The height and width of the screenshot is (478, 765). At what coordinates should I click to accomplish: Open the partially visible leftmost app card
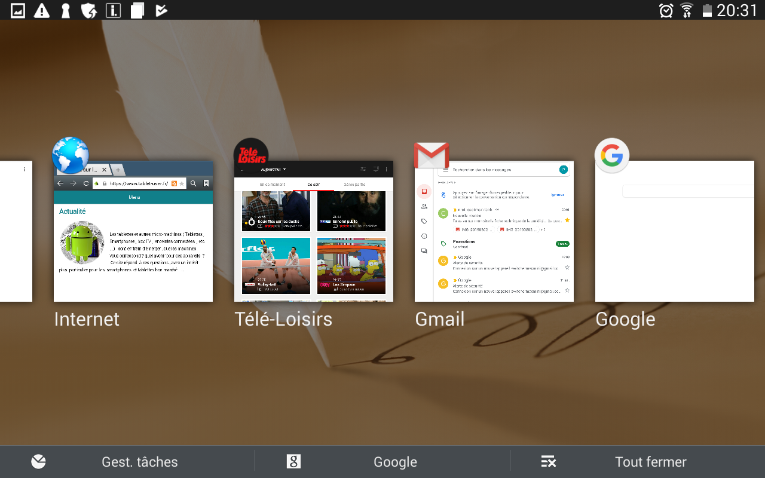click(16, 231)
